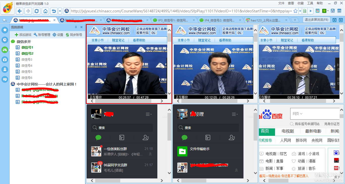Click 同步账号 in the panel toolbar

tap(74, 35)
